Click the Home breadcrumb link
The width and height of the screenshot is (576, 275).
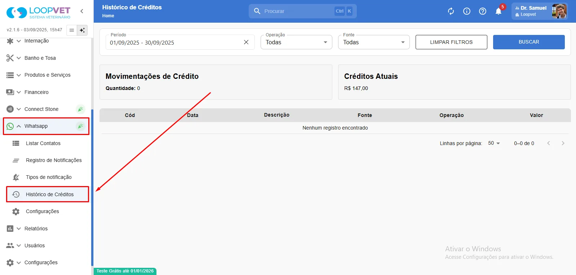(x=108, y=16)
